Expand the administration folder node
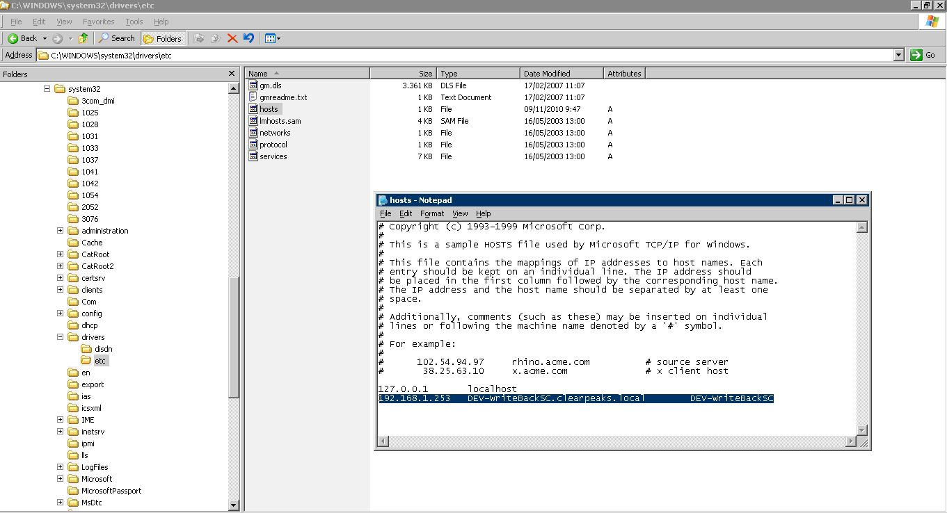Image resolution: width=947 pixels, height=513 pixels. (61, 231)
